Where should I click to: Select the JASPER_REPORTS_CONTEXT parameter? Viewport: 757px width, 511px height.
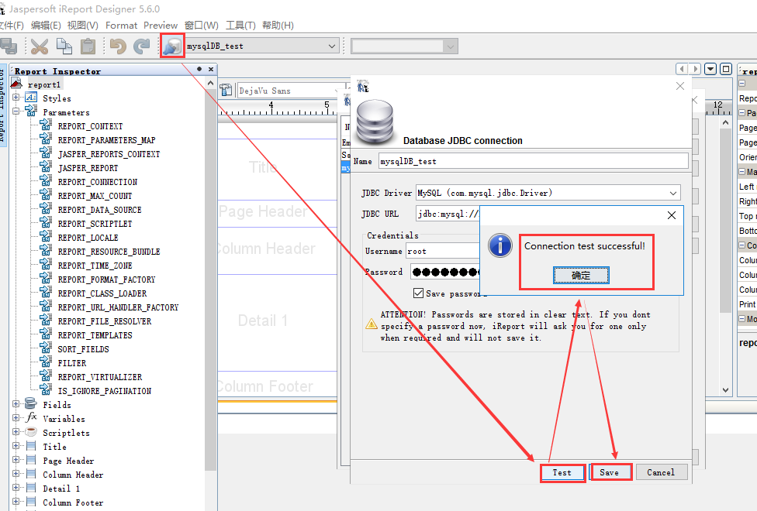(x=109, y=154)
